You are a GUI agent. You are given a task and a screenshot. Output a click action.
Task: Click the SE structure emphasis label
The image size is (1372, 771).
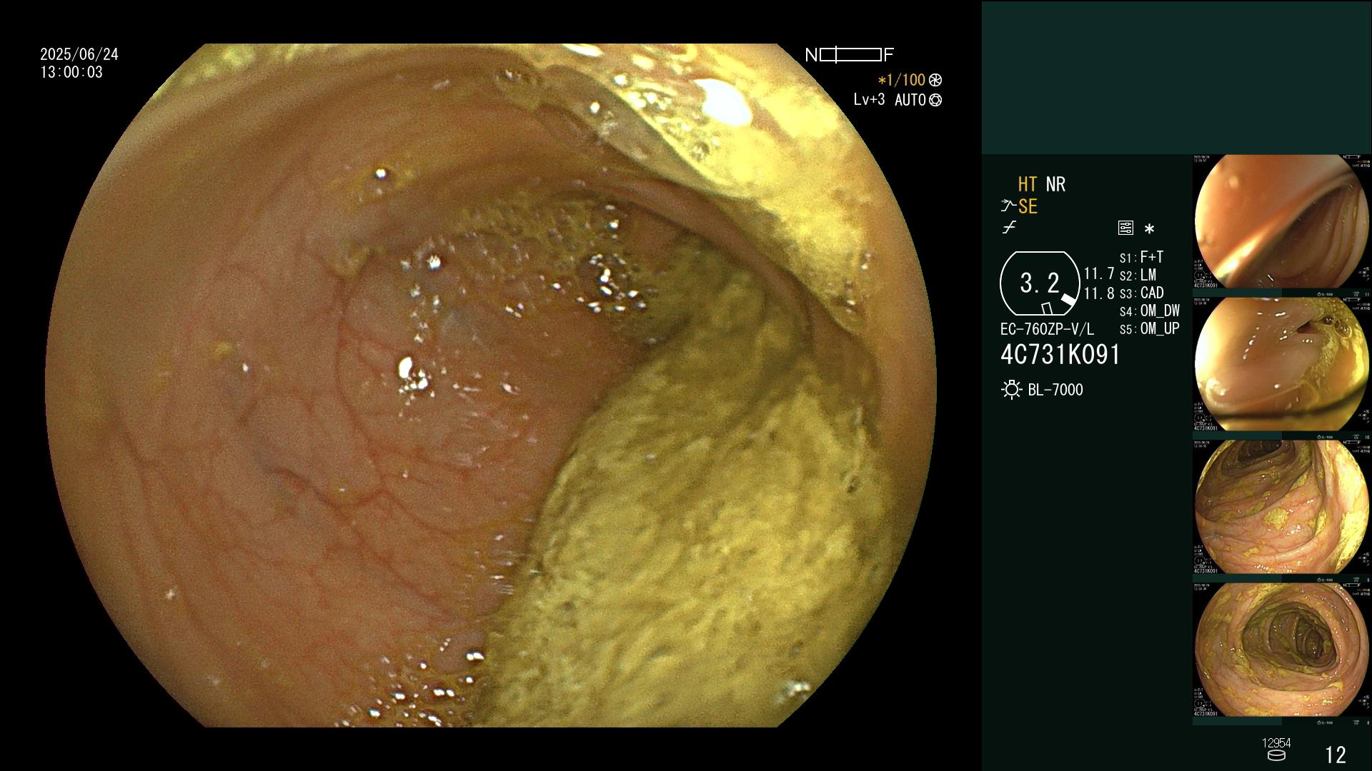pos(1028,207)
